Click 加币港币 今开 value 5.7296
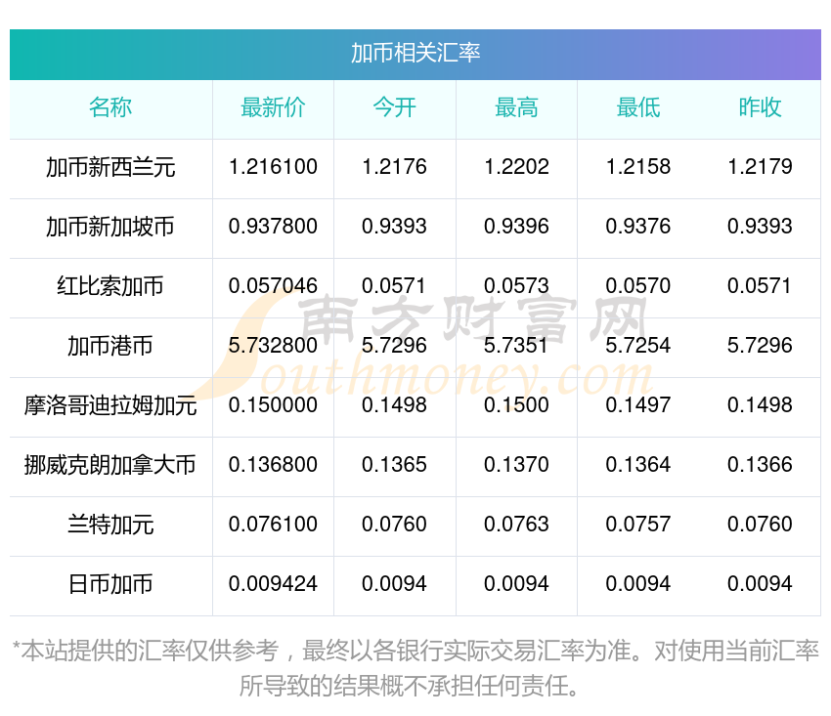 pos(394,346)
